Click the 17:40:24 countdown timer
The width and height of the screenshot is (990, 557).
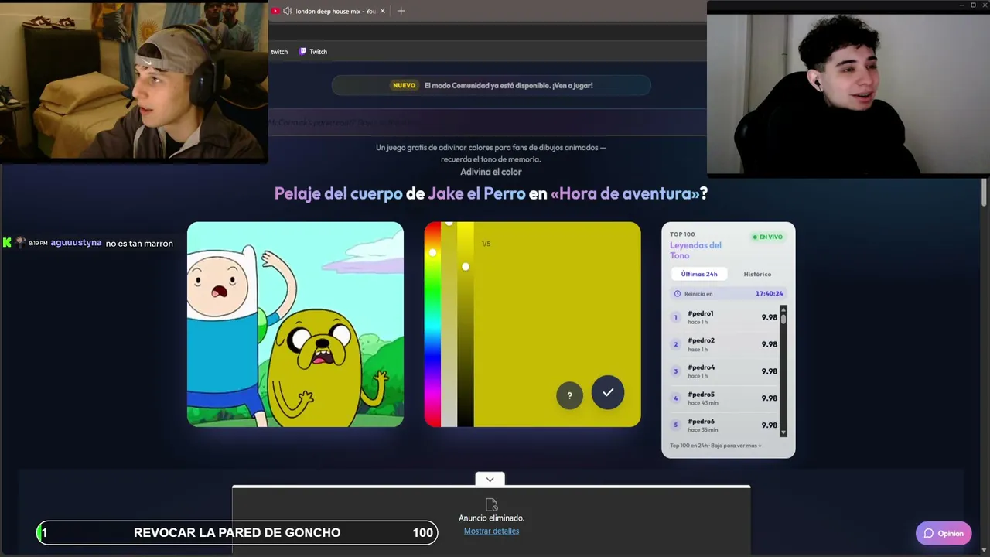point(769,294)
